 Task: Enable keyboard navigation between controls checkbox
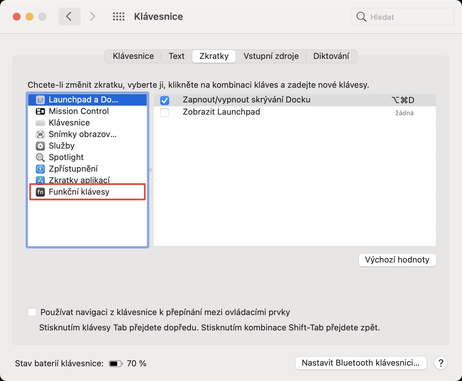32,312
